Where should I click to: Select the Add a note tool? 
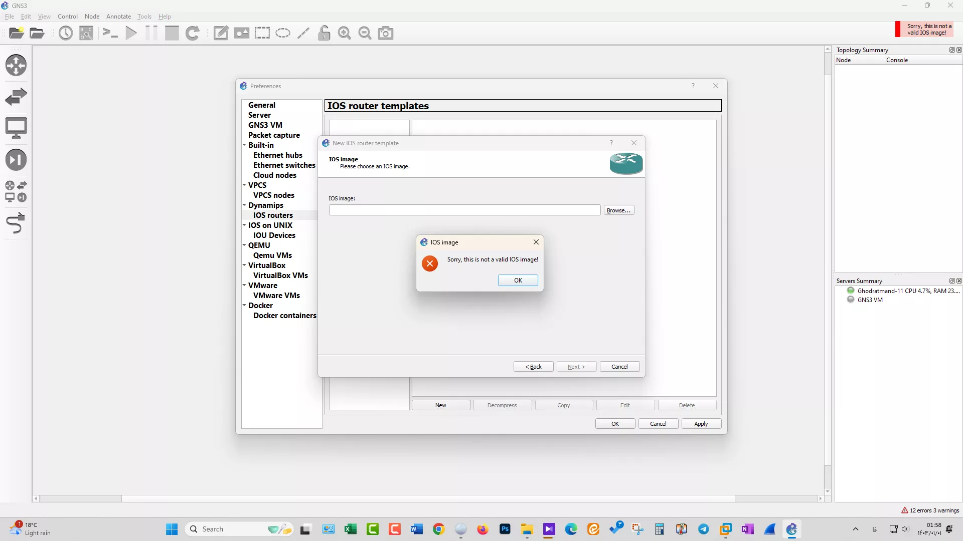click(221, 33)
